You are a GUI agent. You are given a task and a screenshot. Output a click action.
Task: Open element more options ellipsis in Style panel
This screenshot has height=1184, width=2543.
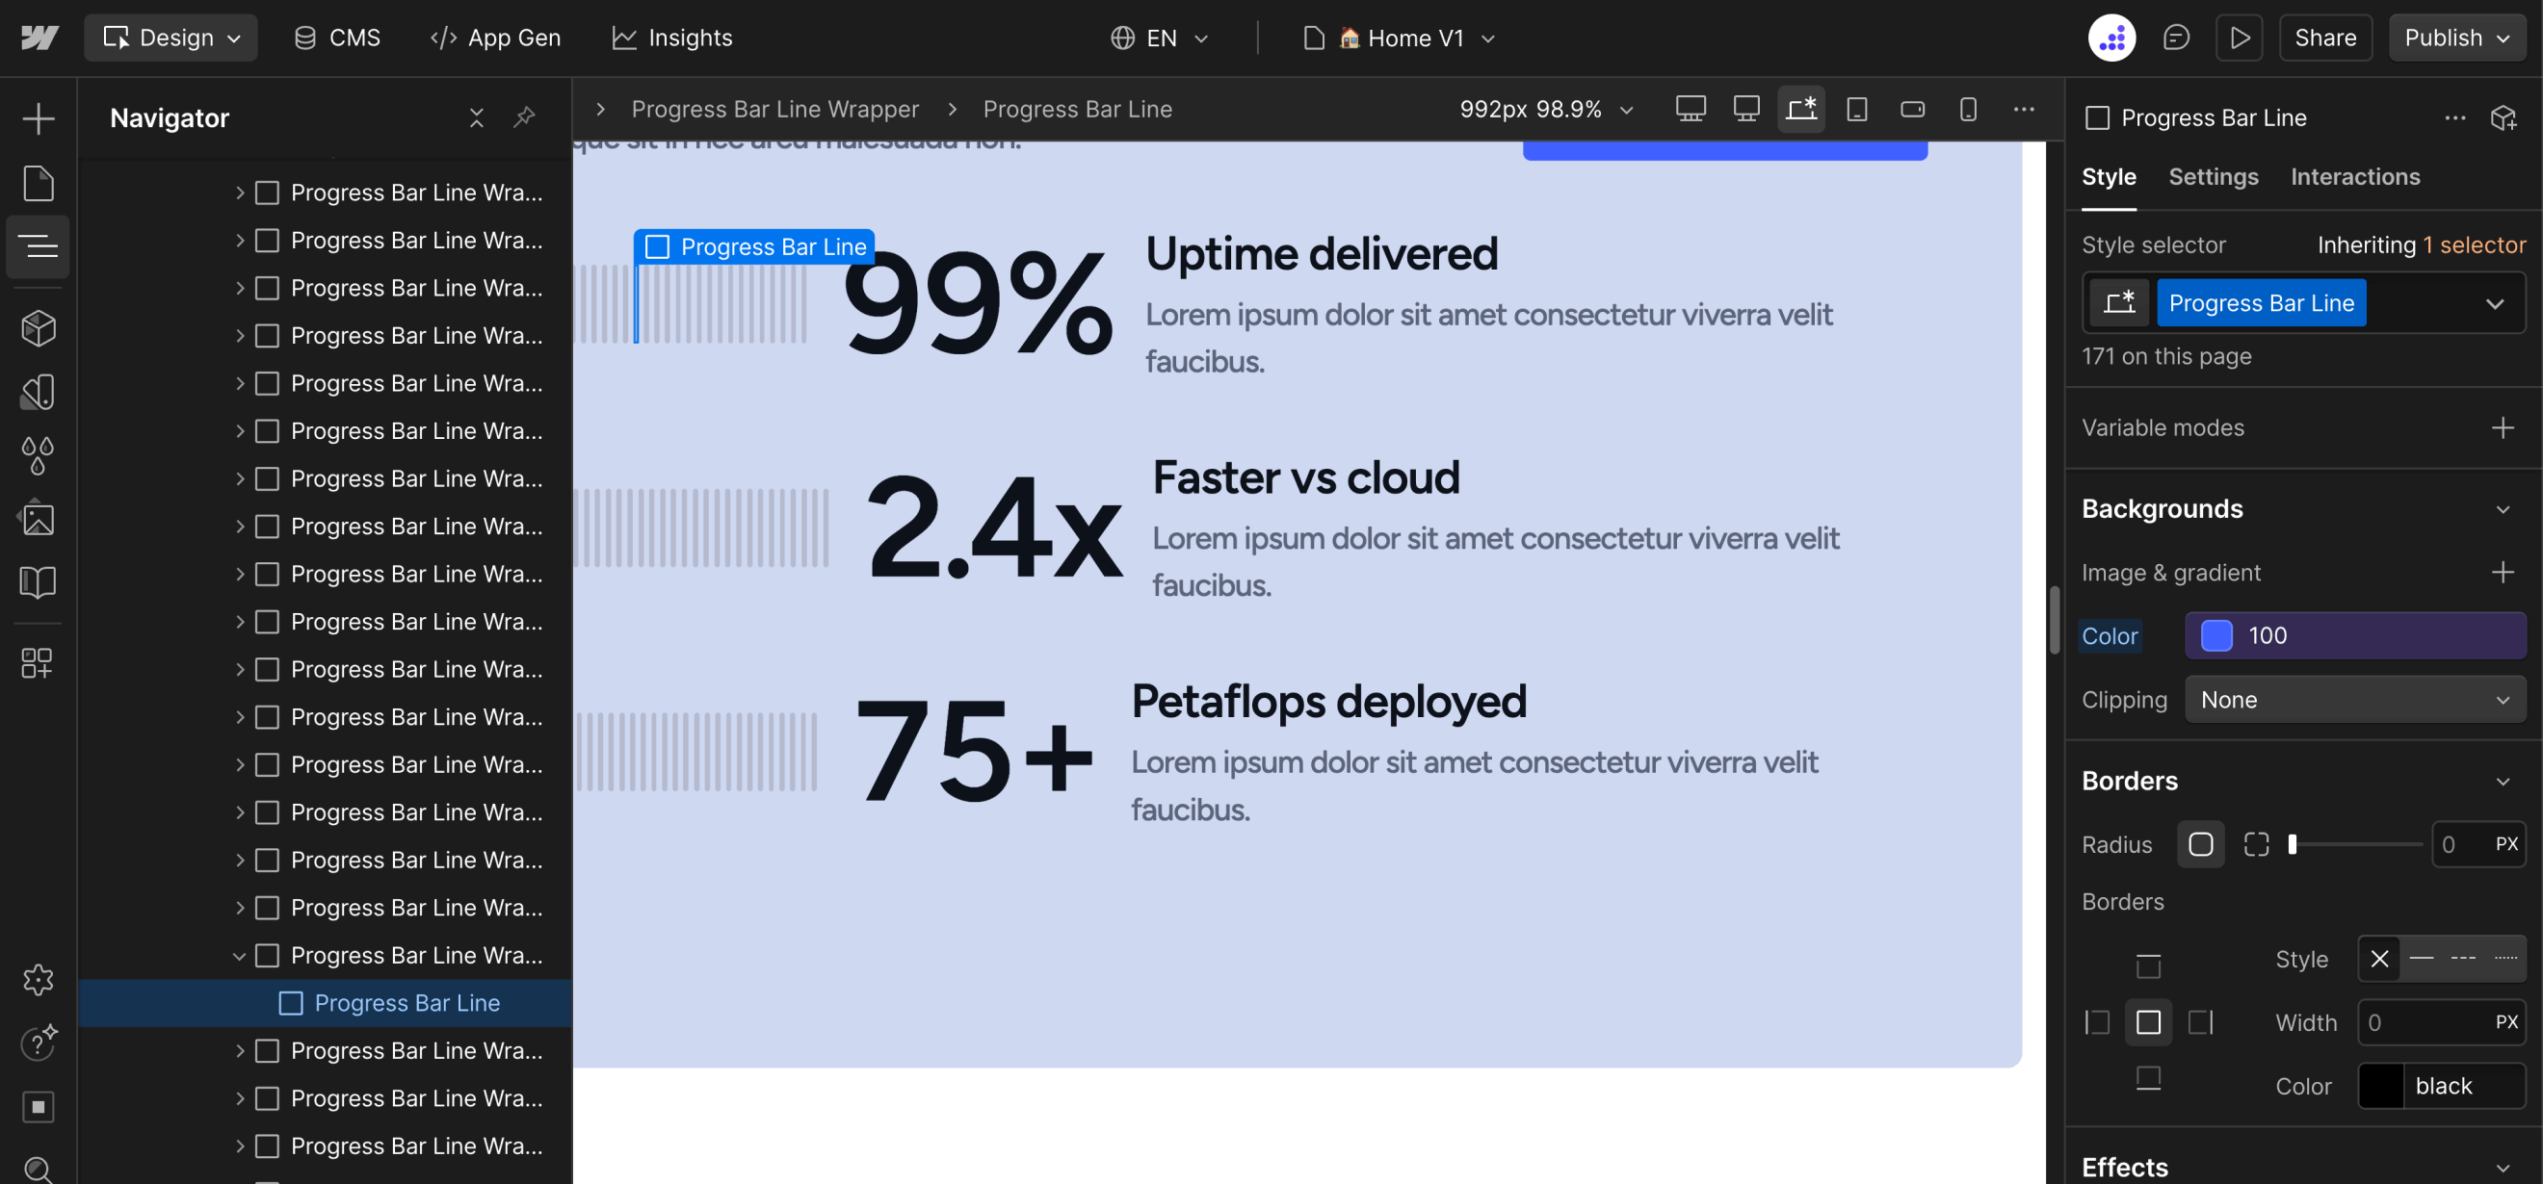[x=2454, y=117]
